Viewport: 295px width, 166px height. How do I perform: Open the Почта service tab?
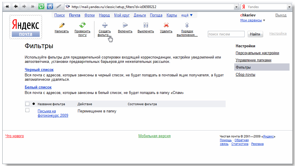75,15
